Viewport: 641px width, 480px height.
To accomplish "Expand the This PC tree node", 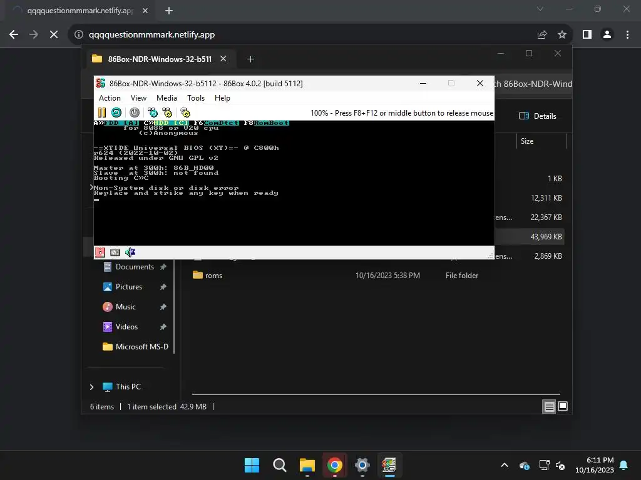I will 91,387.
